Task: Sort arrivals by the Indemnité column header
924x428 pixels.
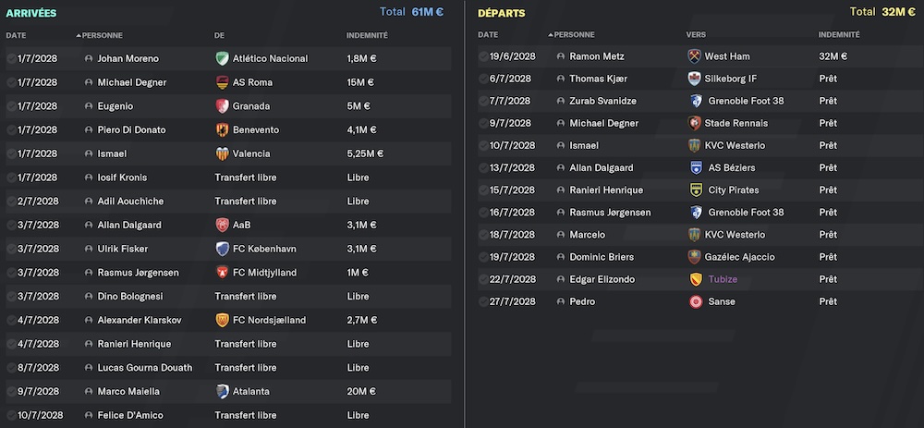Action: coord(367,35)
